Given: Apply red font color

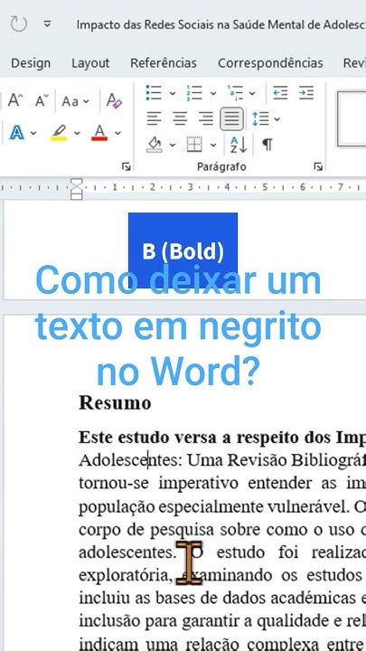Looking at the screenshot, I should (99, 133).
